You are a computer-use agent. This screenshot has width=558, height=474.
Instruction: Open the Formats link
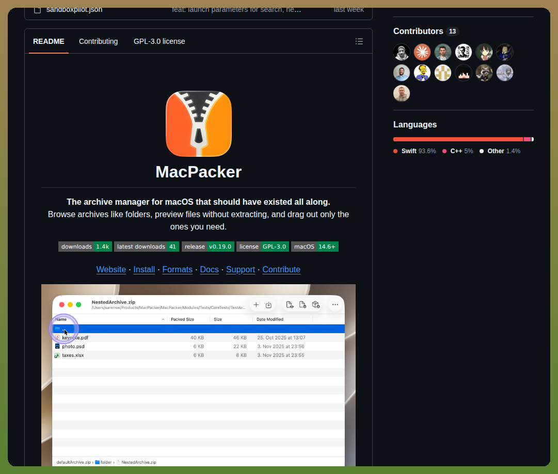pos(177,270)
